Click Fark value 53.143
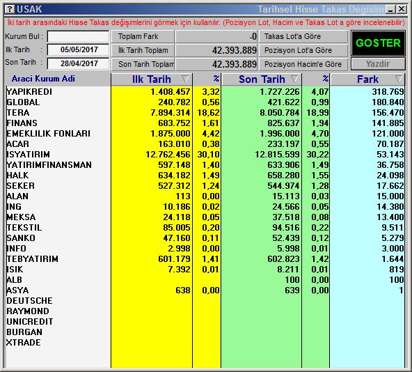This screenshot has width=412, height=372. point(390,155)
